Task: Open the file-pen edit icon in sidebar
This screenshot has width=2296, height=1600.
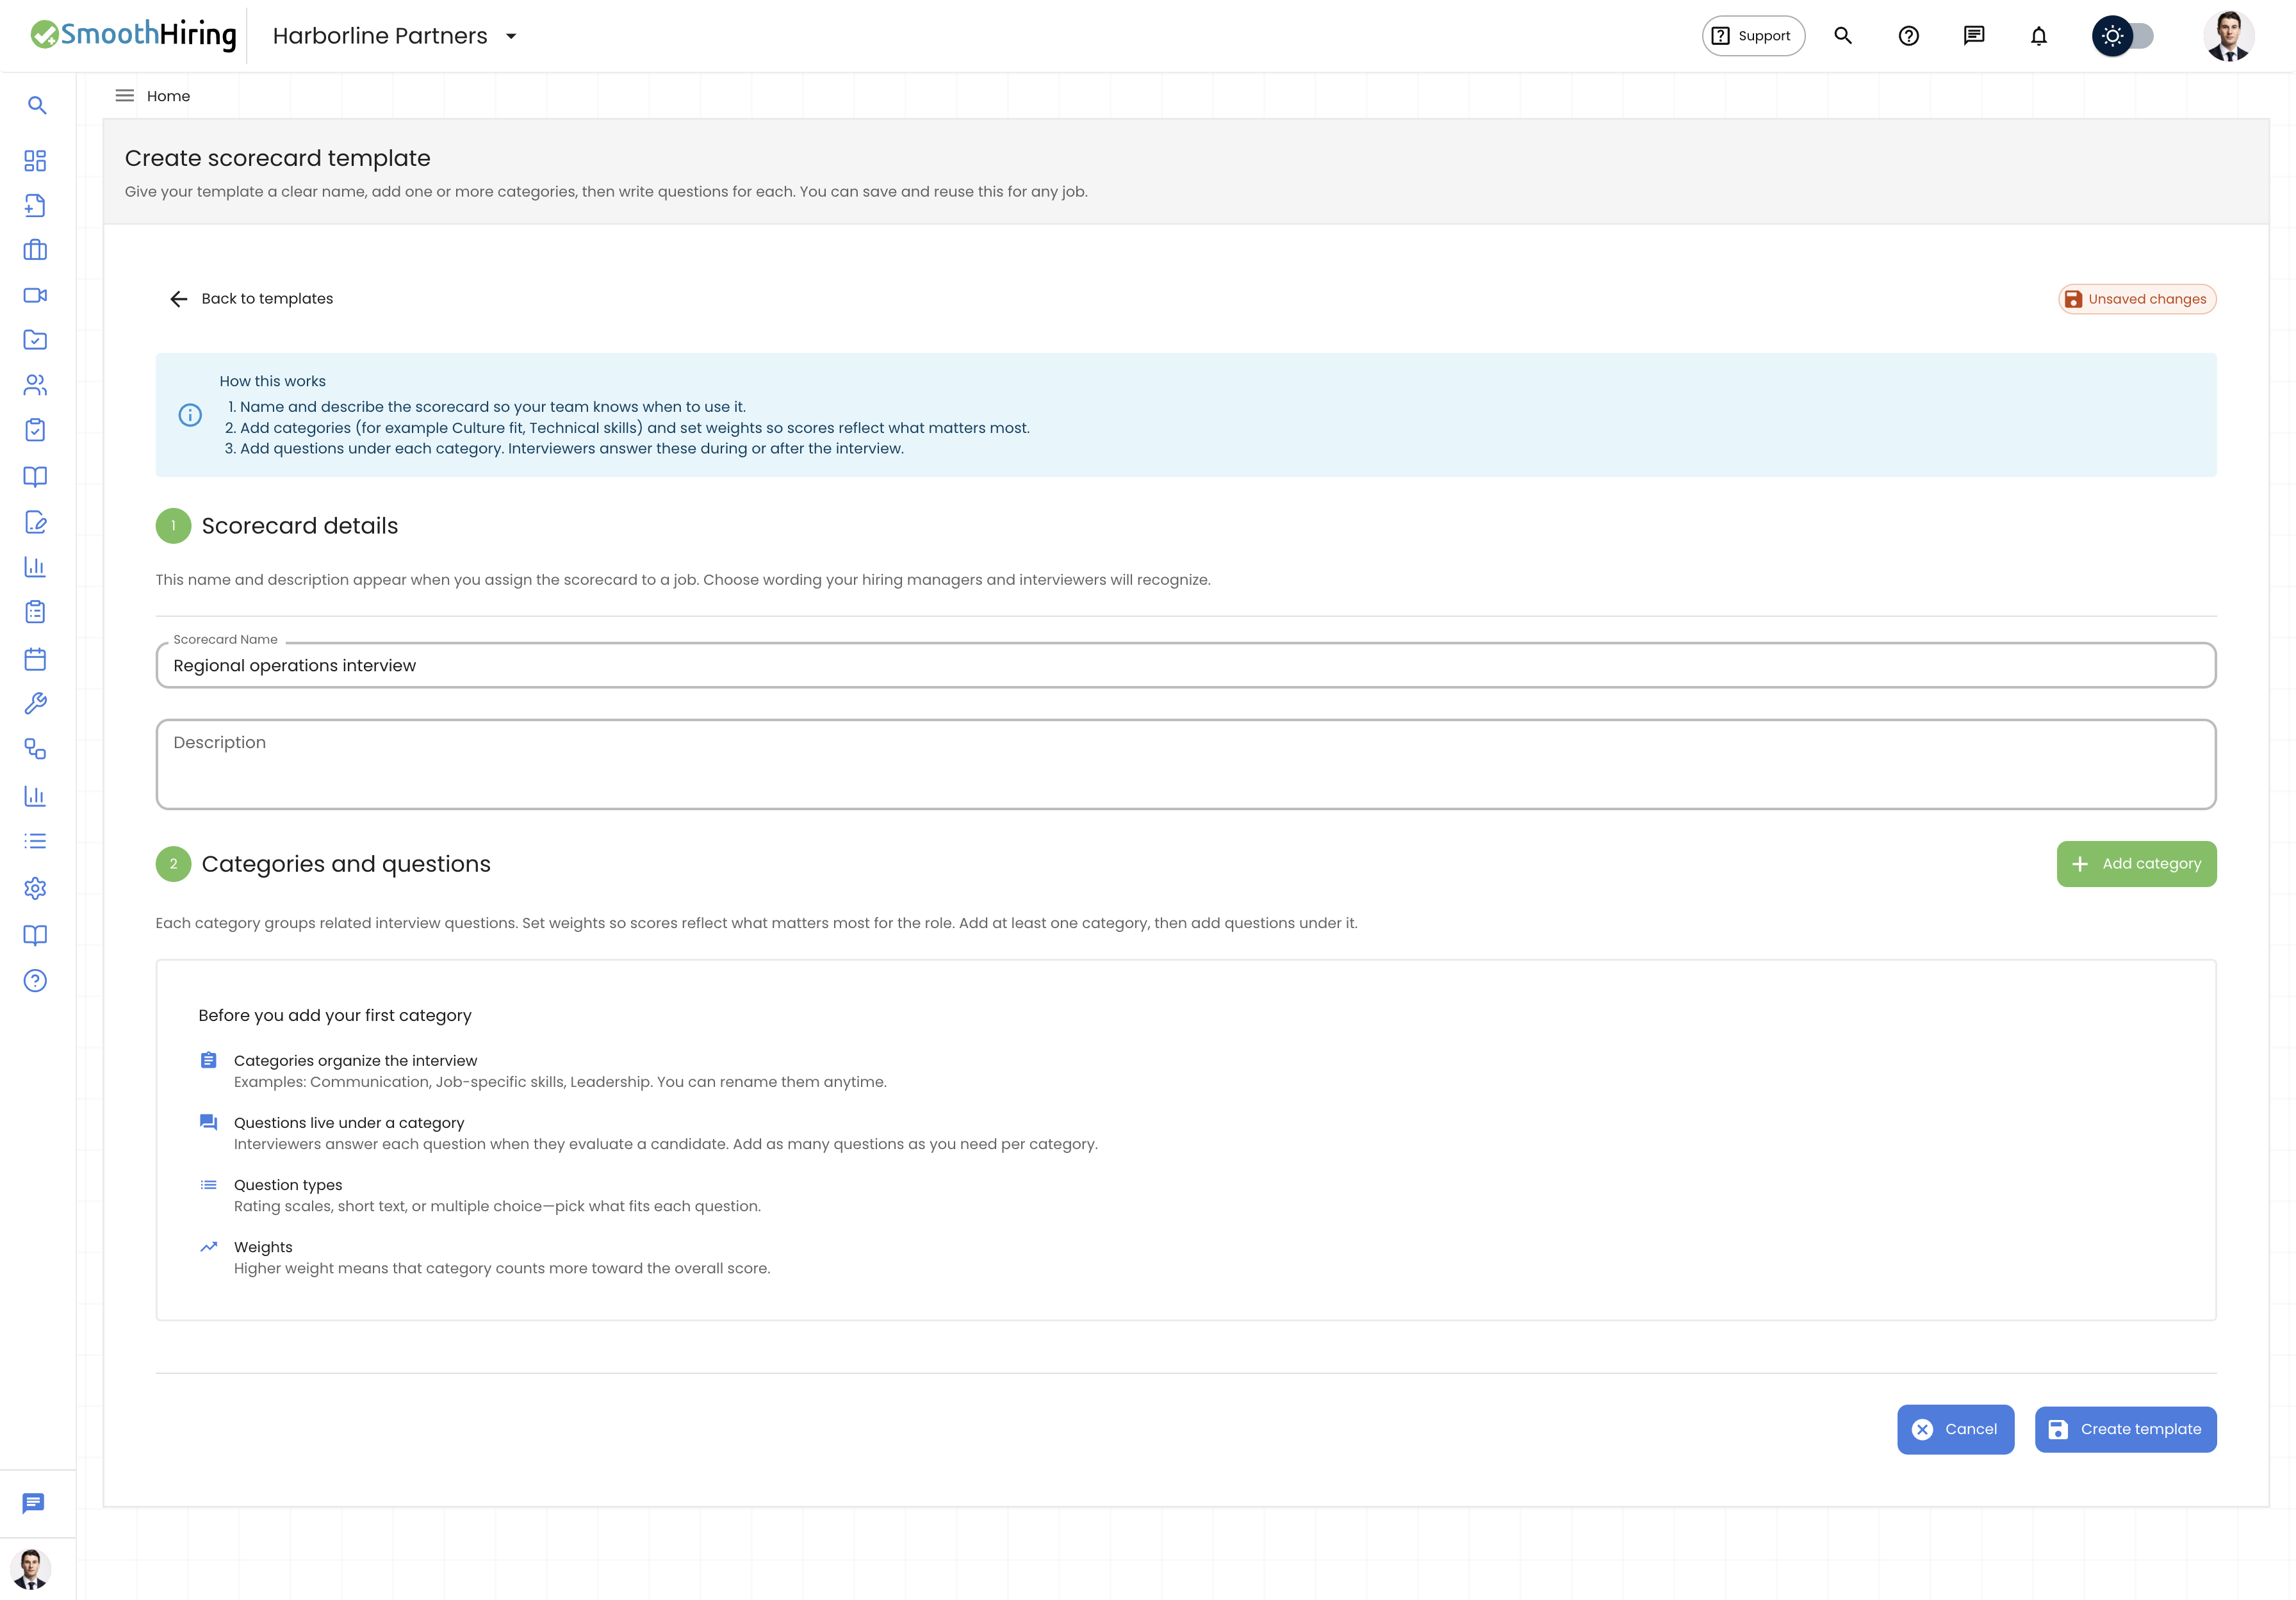Action: point(35,522)
